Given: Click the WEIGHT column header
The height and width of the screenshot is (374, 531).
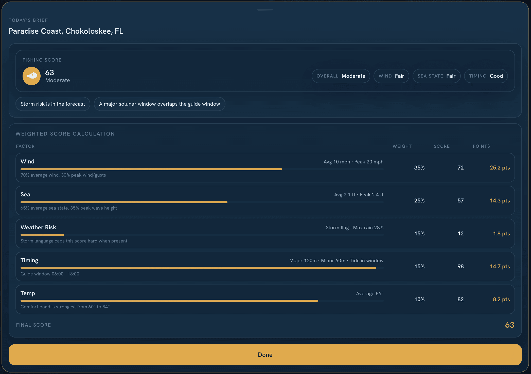Looking at the screenshot, I should pyautogui.click(x=402, y=146).
